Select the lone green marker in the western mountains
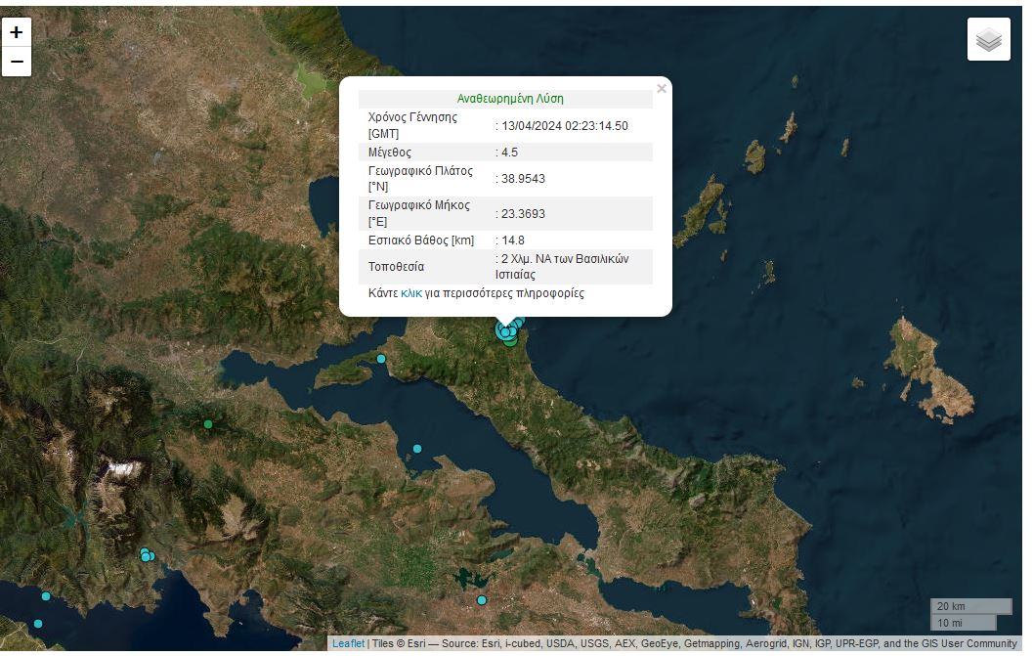Screen dimensions: 1033x656 click(207, 424)
